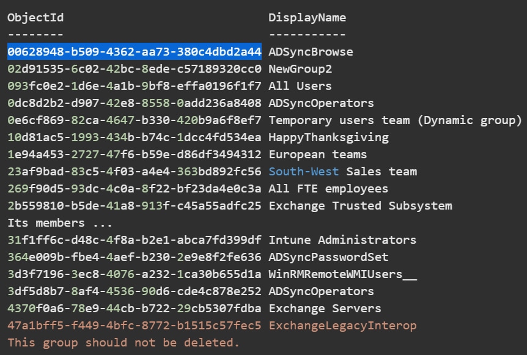Viewport: 527px width, 355px height.
Task: Select the WinRMRemoteWMIUsers__ display name
Action: point(343,274)
